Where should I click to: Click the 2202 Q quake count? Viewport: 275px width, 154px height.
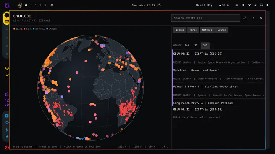click(122, 146)
